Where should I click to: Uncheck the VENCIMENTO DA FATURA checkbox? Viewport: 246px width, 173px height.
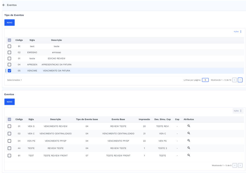point(9,71)
